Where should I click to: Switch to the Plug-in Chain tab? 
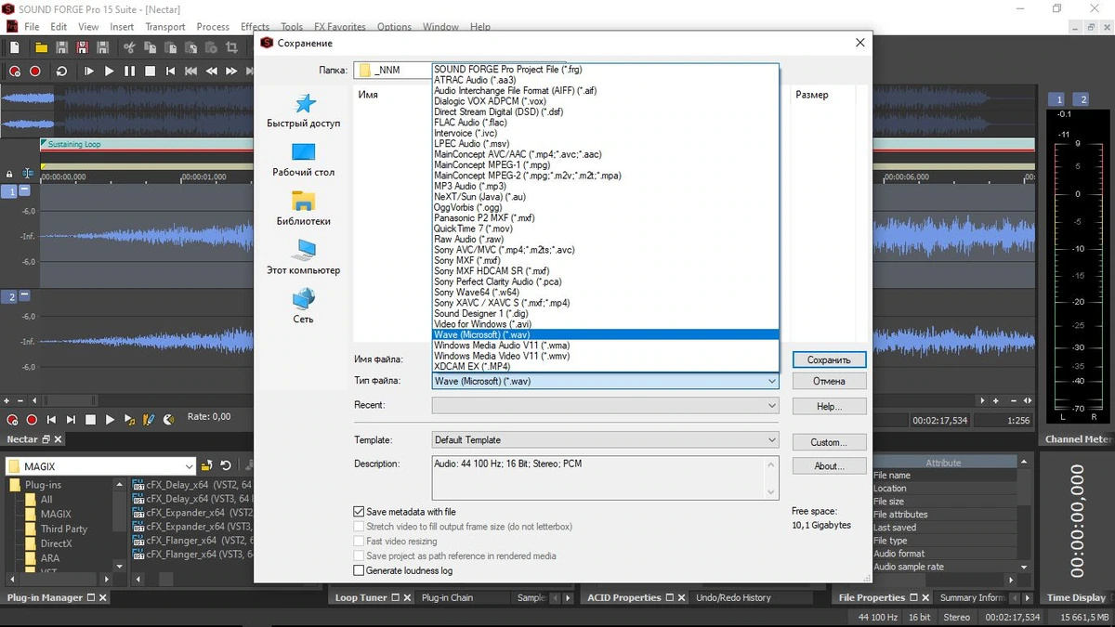pyautogui.click(x=447, y=597)
